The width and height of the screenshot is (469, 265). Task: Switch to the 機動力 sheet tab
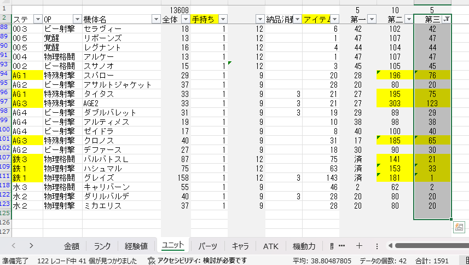pyautogui.click(x=304, y=246)
